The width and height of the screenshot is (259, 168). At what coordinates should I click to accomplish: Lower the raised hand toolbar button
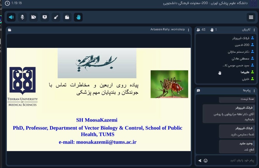coord(78,17)
